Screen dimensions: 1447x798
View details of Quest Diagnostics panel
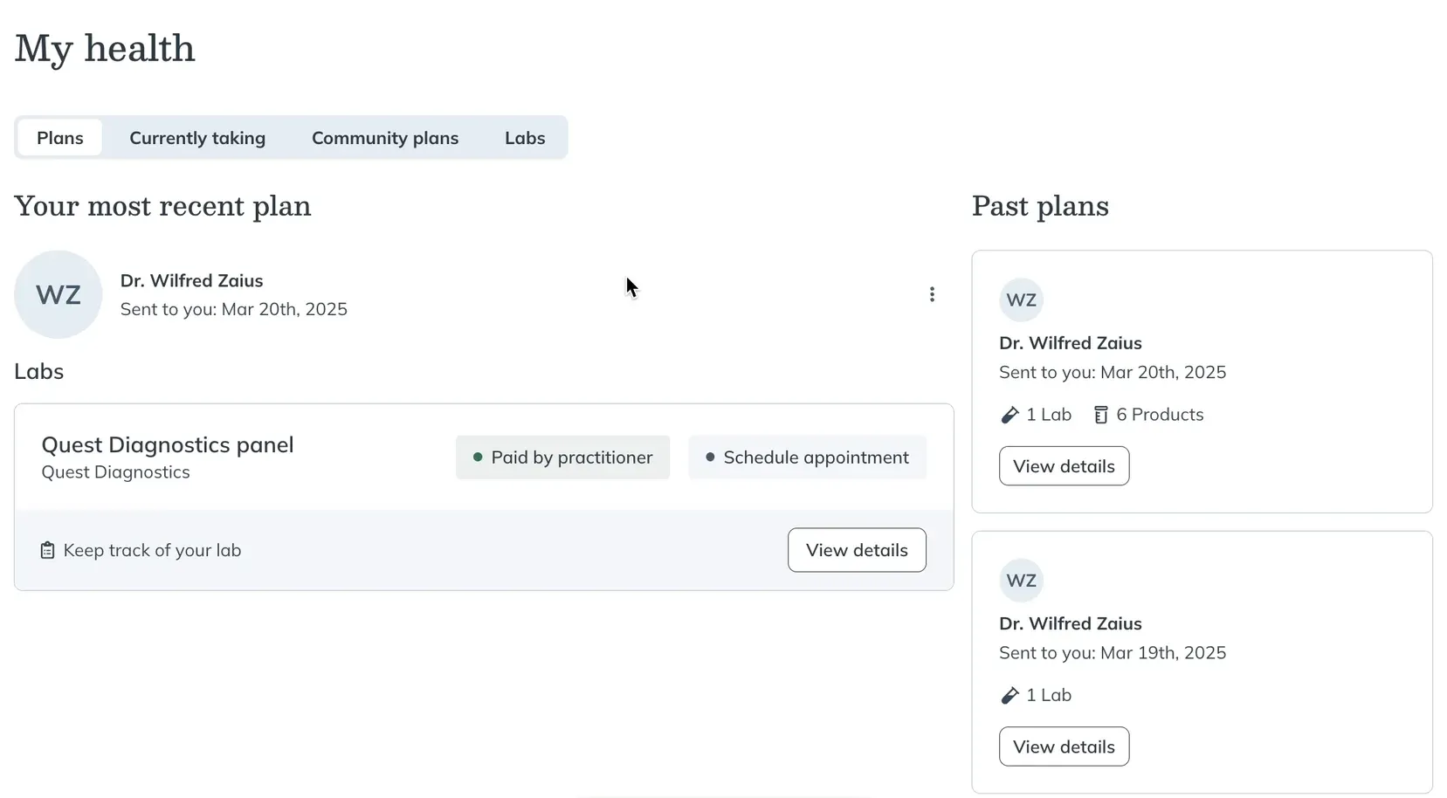(857, 550)
